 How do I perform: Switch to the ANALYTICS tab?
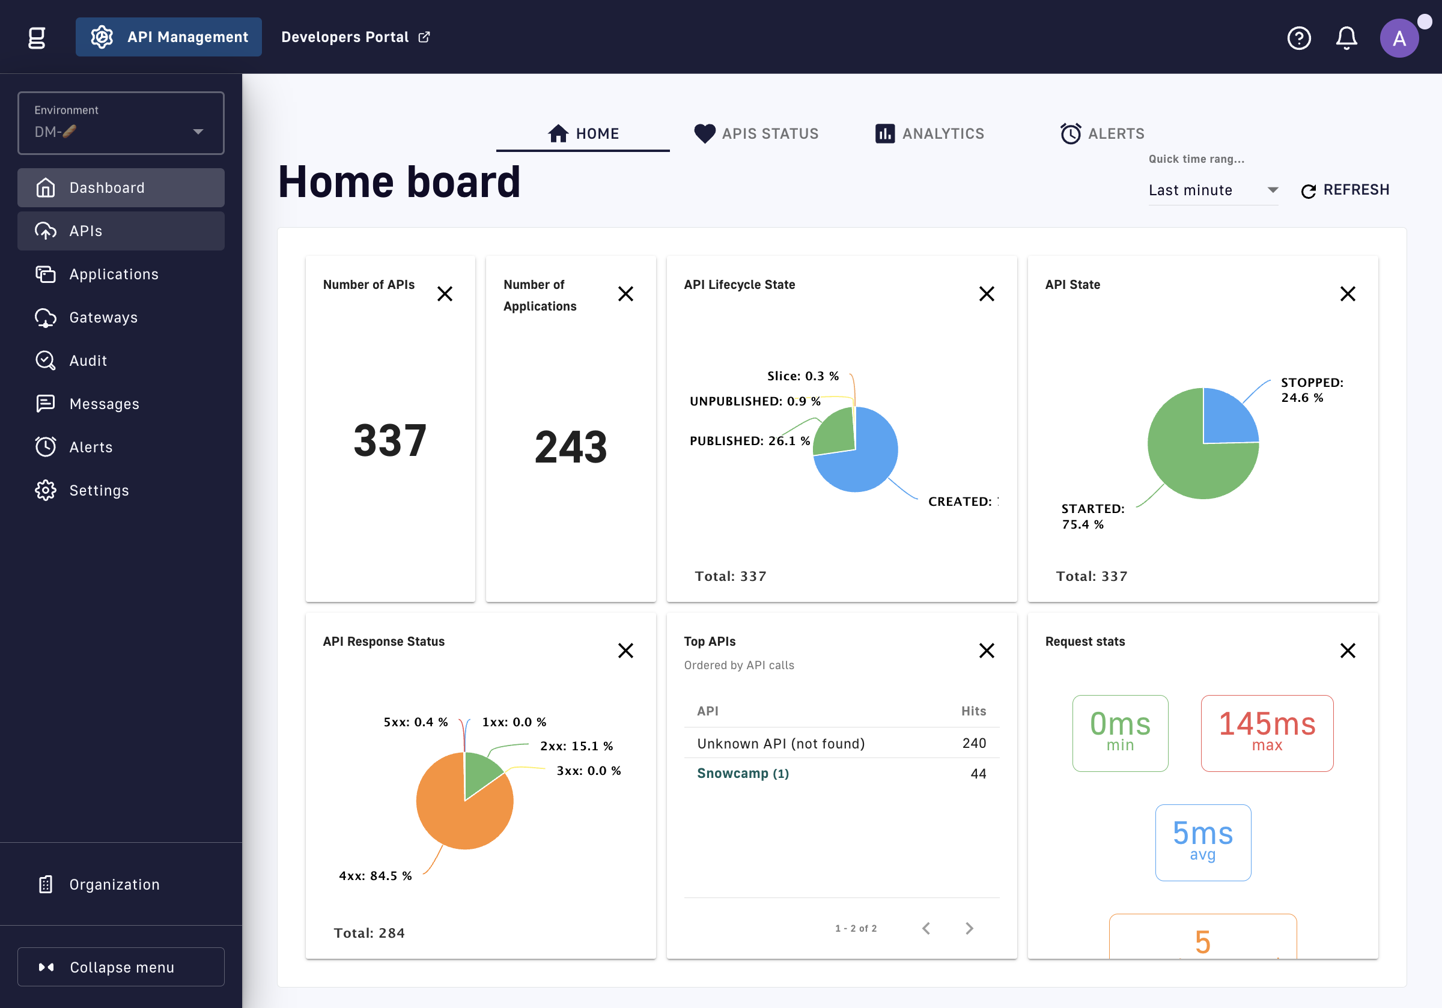click(929, 133)
